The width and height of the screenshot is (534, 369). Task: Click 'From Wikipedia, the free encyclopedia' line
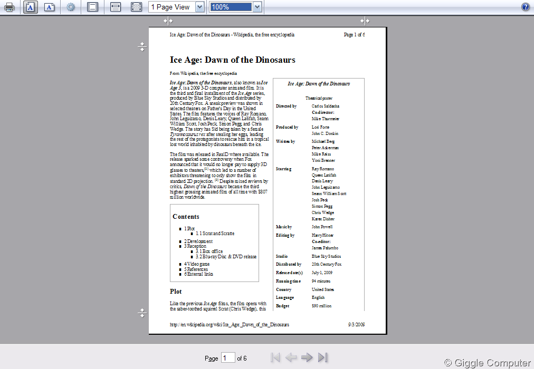tap(203, 73)
